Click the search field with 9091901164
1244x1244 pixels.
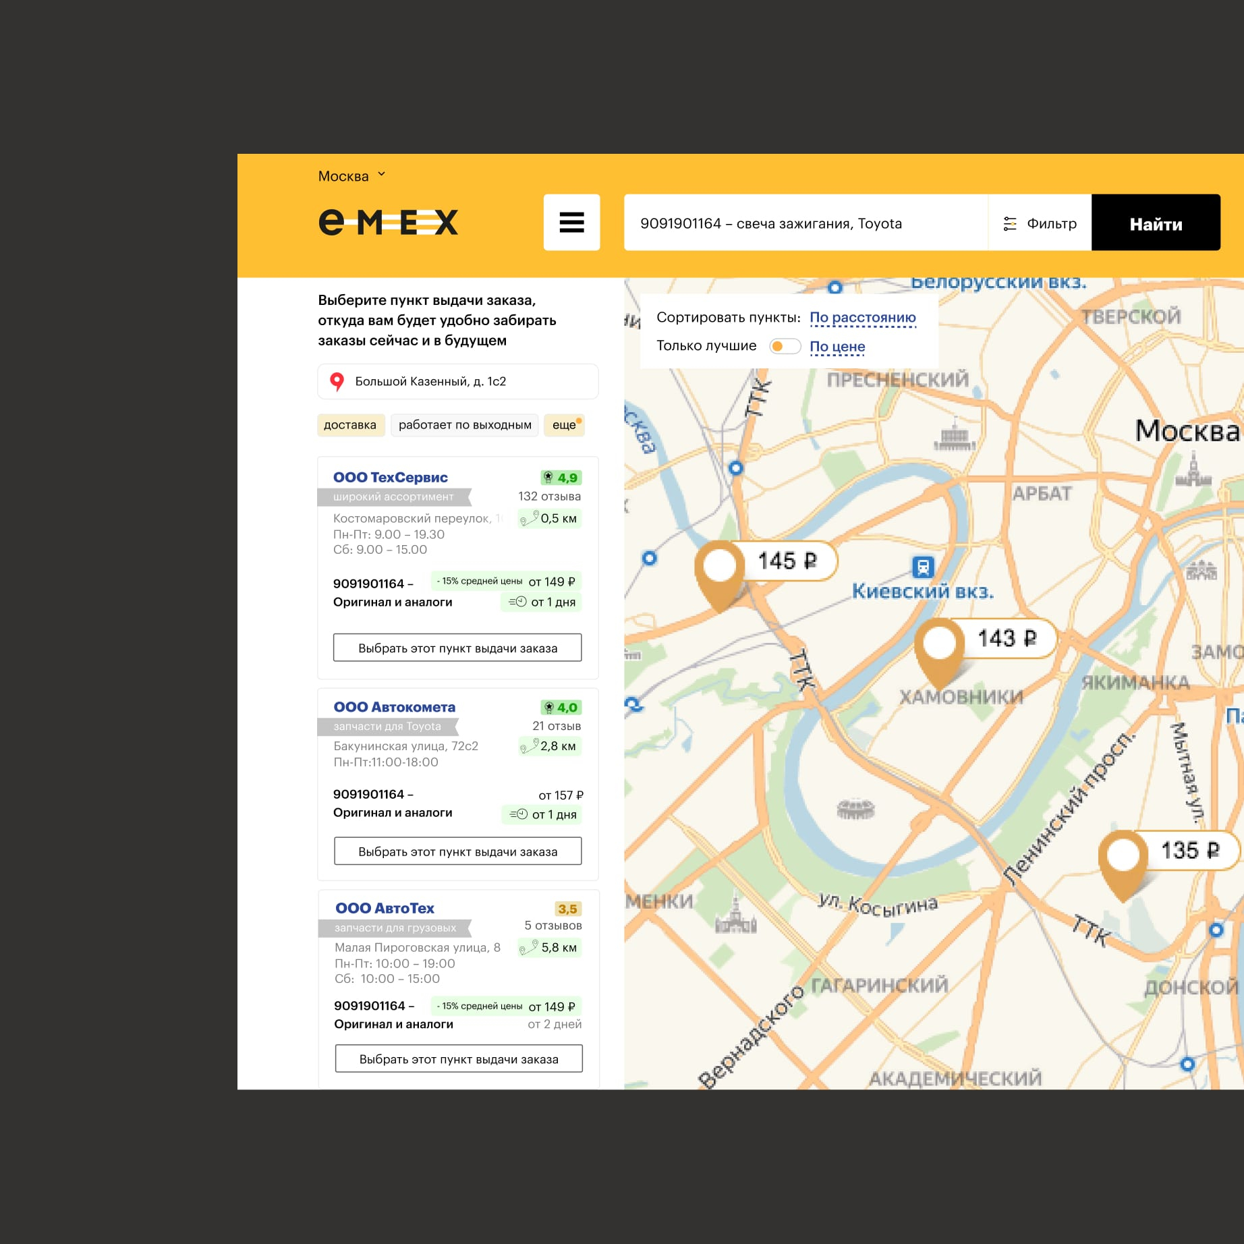[x=805, y=223]
